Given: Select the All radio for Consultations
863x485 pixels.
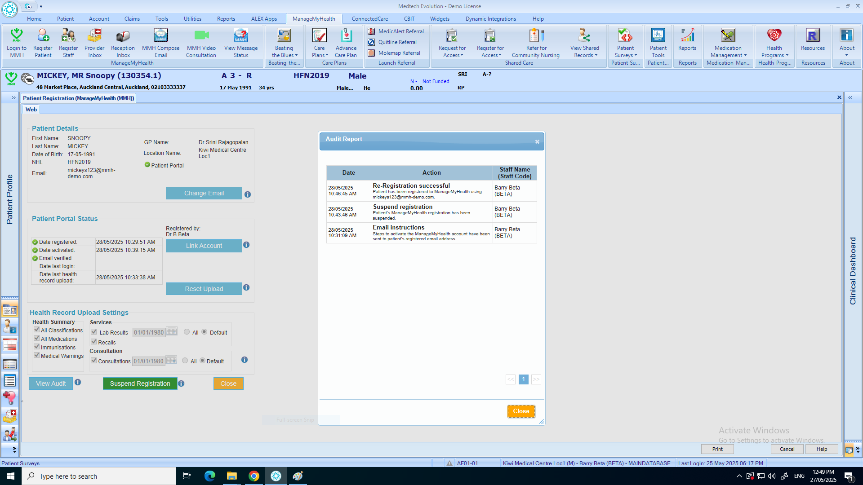Looking at the screenshot, I should 185,361.
